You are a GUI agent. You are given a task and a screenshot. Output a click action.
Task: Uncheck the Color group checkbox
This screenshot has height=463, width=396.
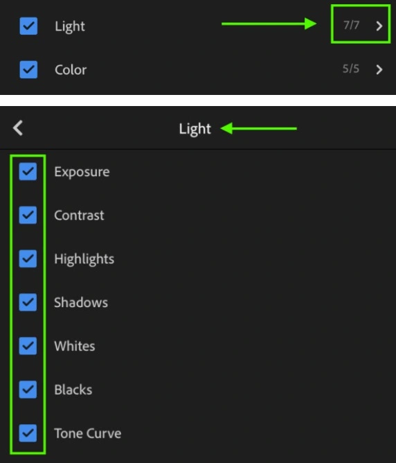click(28, 69)
